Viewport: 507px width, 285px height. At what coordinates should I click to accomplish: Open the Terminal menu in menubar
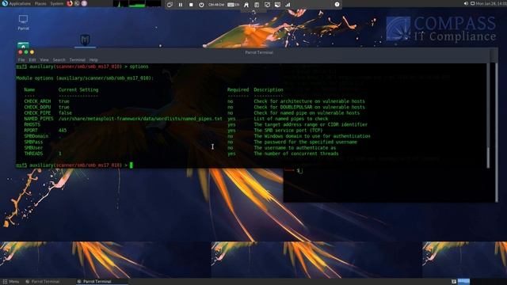click(x=78, y=60)
